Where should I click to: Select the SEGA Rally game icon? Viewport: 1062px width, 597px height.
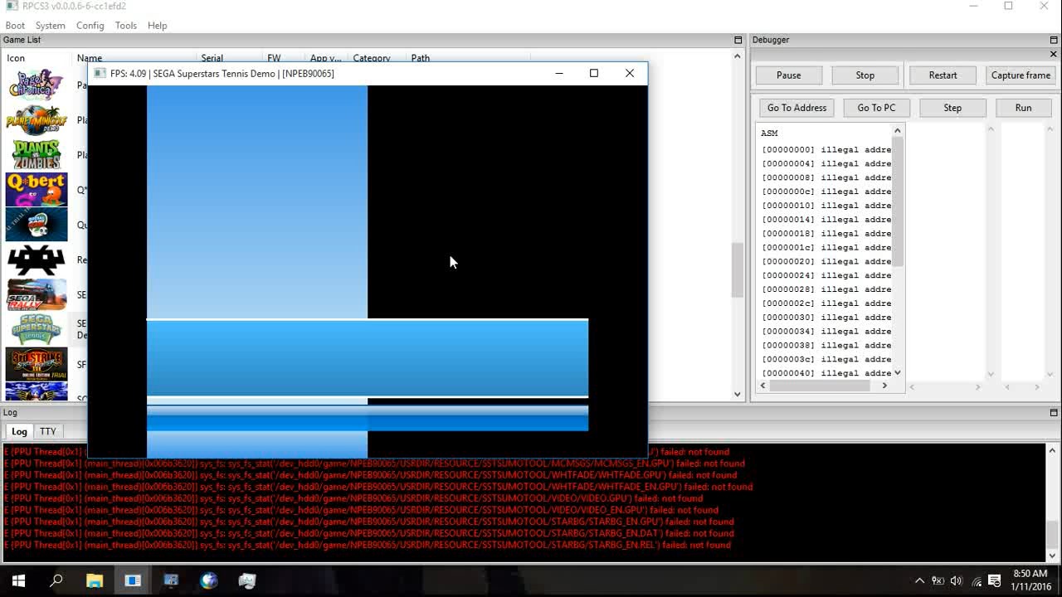(37, 294)
